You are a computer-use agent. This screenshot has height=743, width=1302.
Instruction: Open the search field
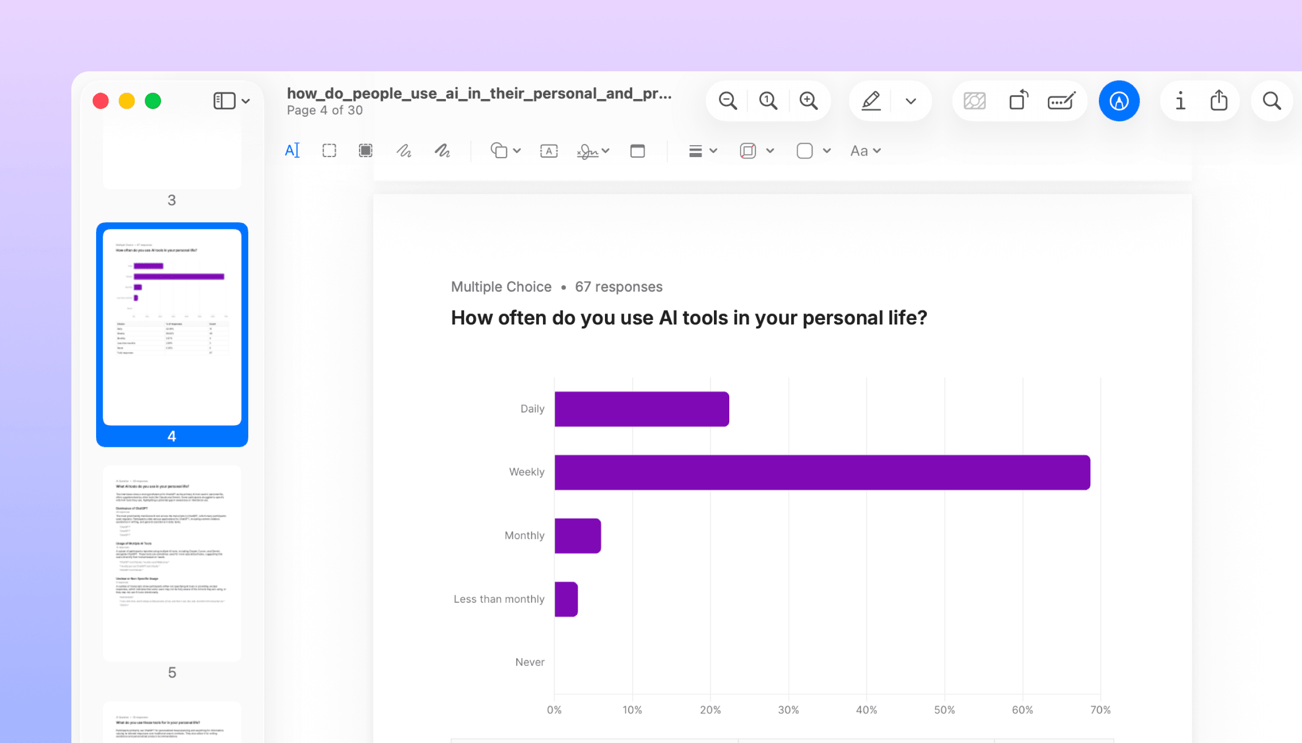(1271, 101)
